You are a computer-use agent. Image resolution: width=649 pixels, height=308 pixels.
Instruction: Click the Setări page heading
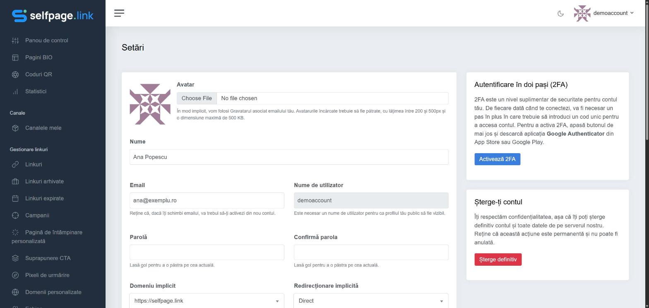pyautogui.click(x=133, y=48)
